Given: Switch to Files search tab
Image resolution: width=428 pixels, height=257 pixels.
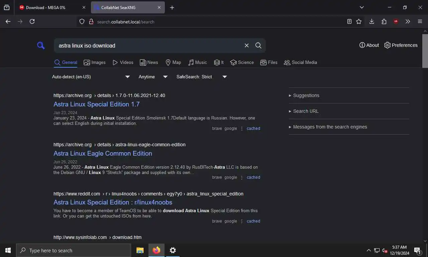Looking at the screenshot, I should pyautogui.click(x=269, y=63).
